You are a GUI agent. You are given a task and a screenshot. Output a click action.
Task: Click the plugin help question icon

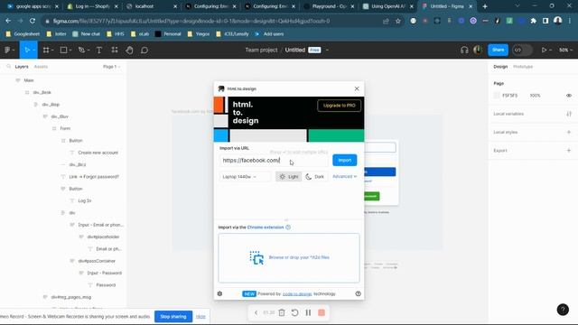coord(358,293)
